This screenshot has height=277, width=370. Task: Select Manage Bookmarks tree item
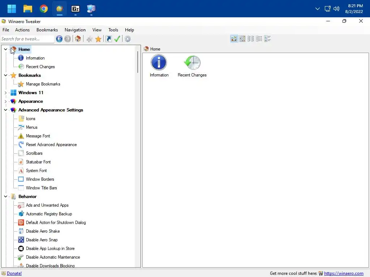tap(43, 84)
